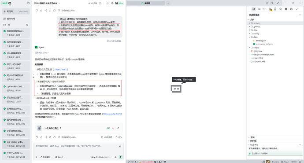Open the Source Control panel icon
This screenshot has height=163, width=304.
pyautogui.click(x=264, y=9)
